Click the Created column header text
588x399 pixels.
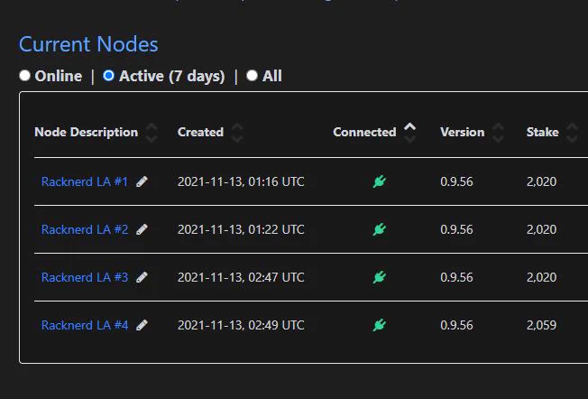200,132
